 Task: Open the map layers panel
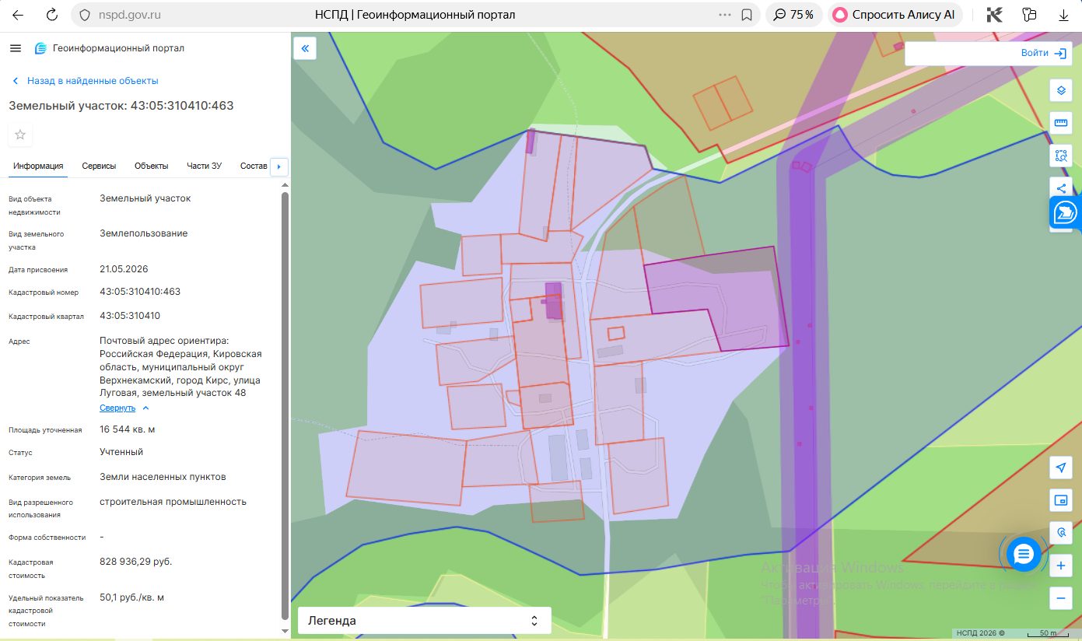pos(1060,90)
